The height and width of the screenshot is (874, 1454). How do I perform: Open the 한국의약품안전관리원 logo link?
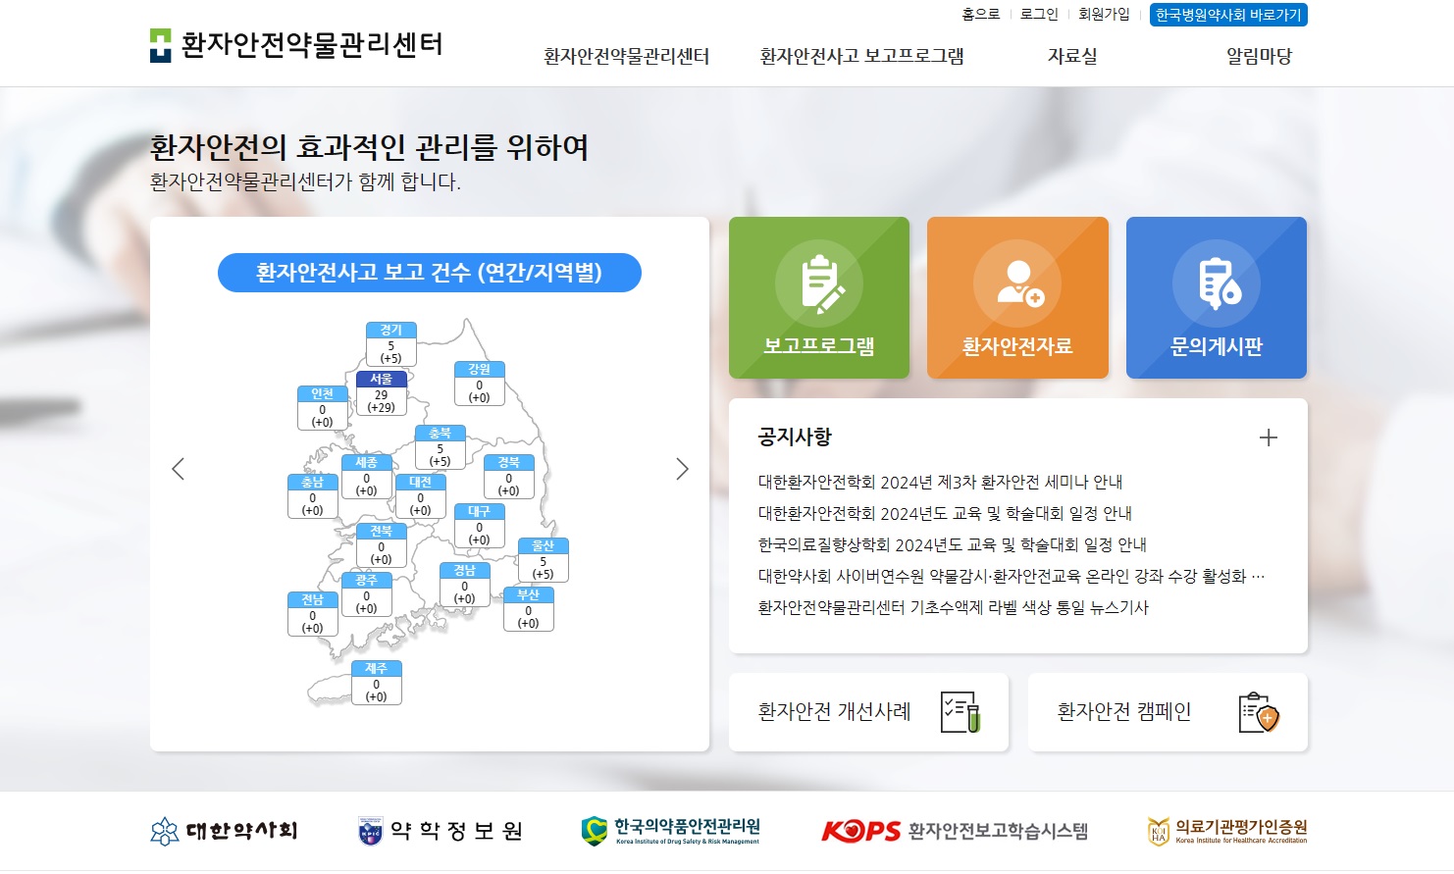point(671,831)
